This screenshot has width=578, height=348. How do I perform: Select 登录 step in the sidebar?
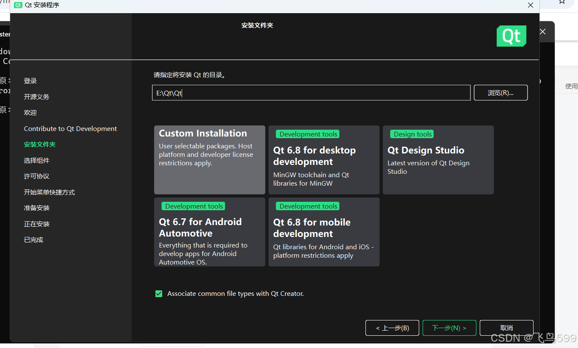[30, 81]
